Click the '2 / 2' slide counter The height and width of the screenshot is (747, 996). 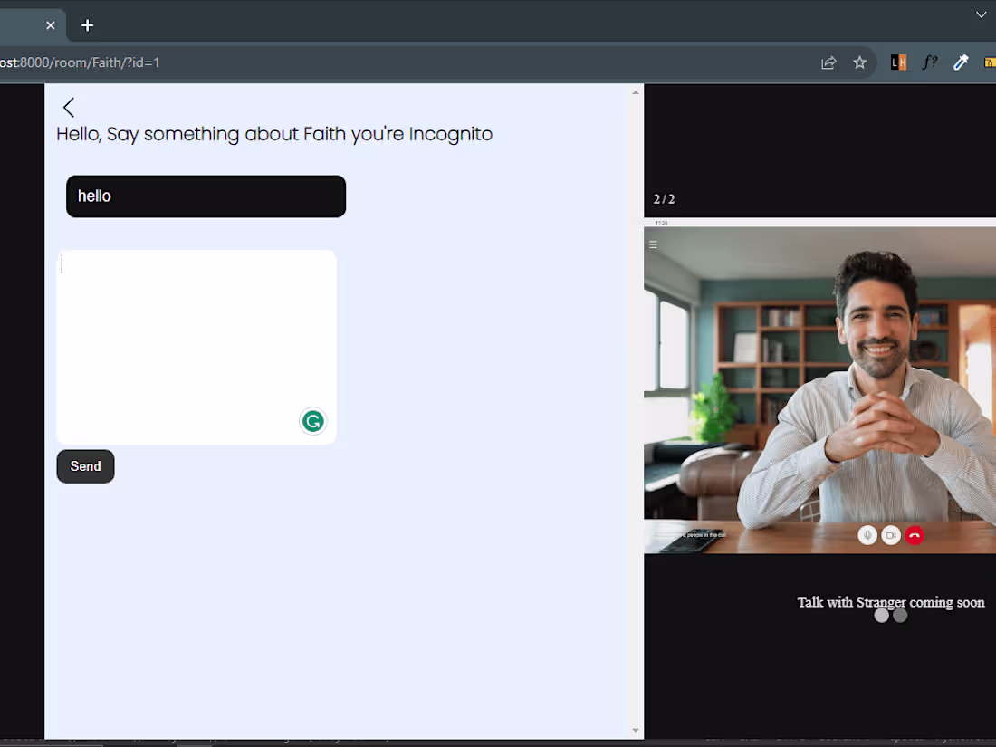(664, 199)
